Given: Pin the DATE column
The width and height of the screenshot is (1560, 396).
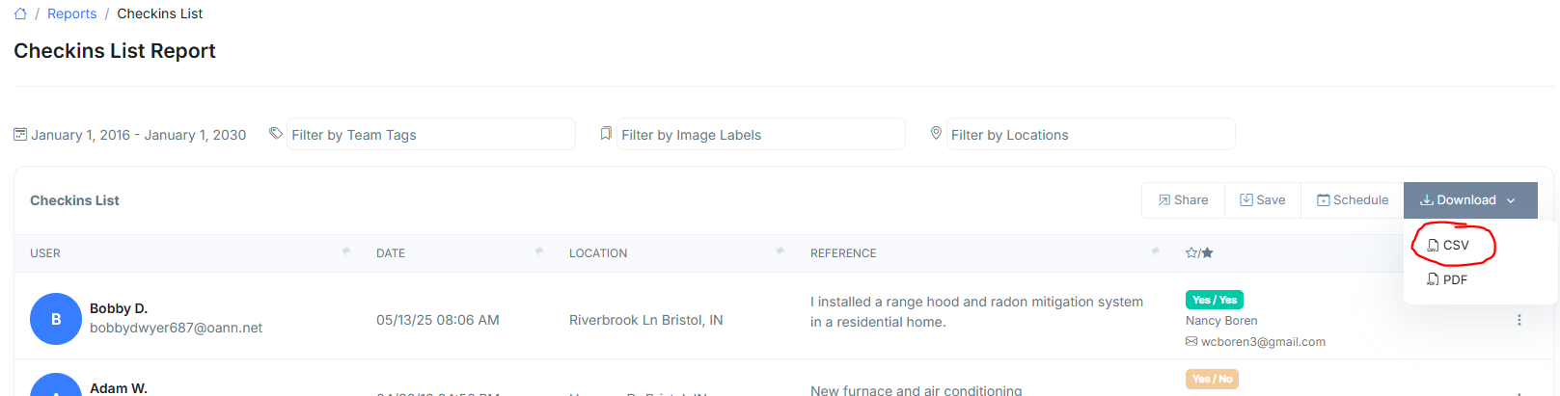Looking at the screenshot, I should pyautogui.click(x=538, y=251).
